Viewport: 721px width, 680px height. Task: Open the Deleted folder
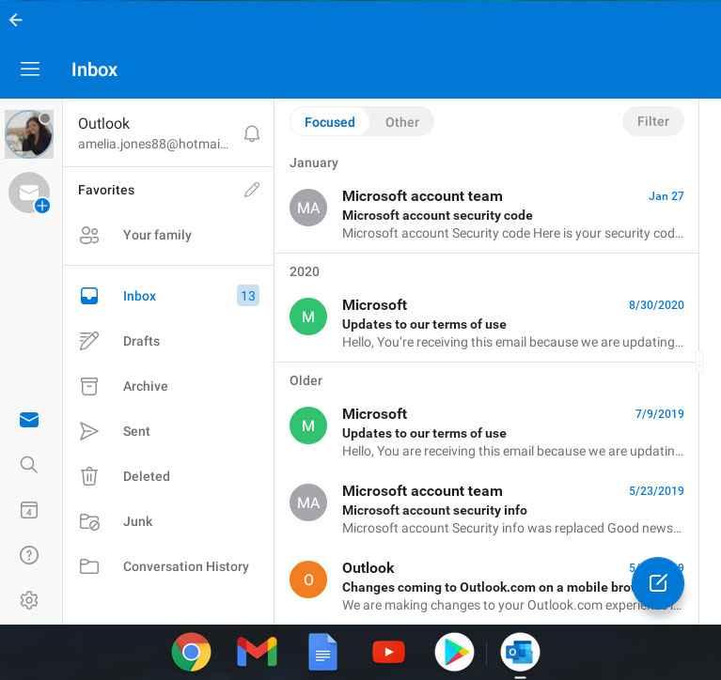tap(146, 476)
